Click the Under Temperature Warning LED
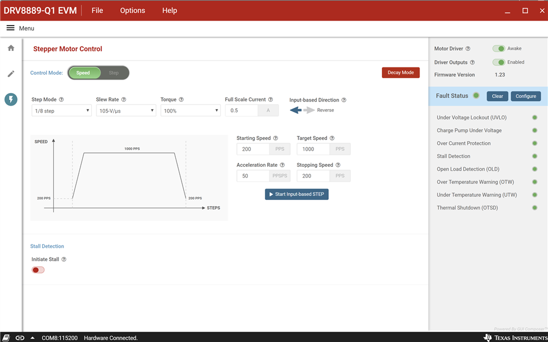 point(534,195)
